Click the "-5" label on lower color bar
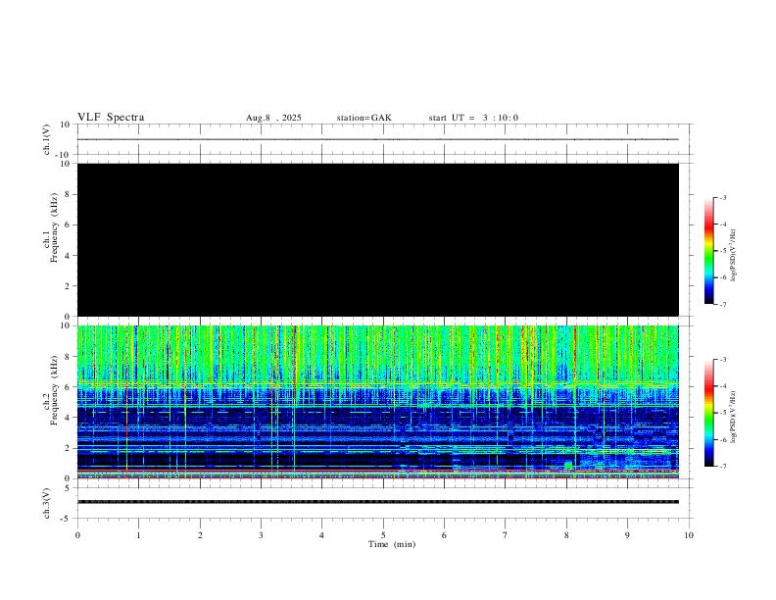776x600 pixels. click(722, 413)
